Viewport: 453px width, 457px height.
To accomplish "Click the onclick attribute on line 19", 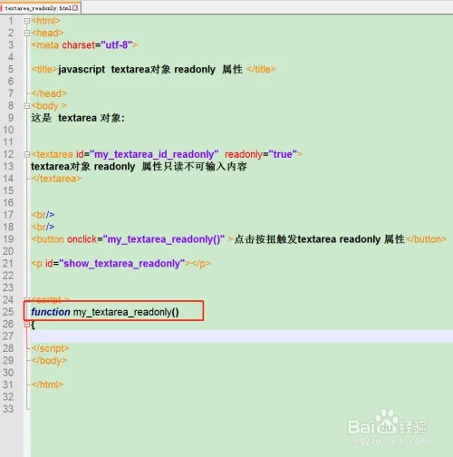I will [x=82, y=239].
